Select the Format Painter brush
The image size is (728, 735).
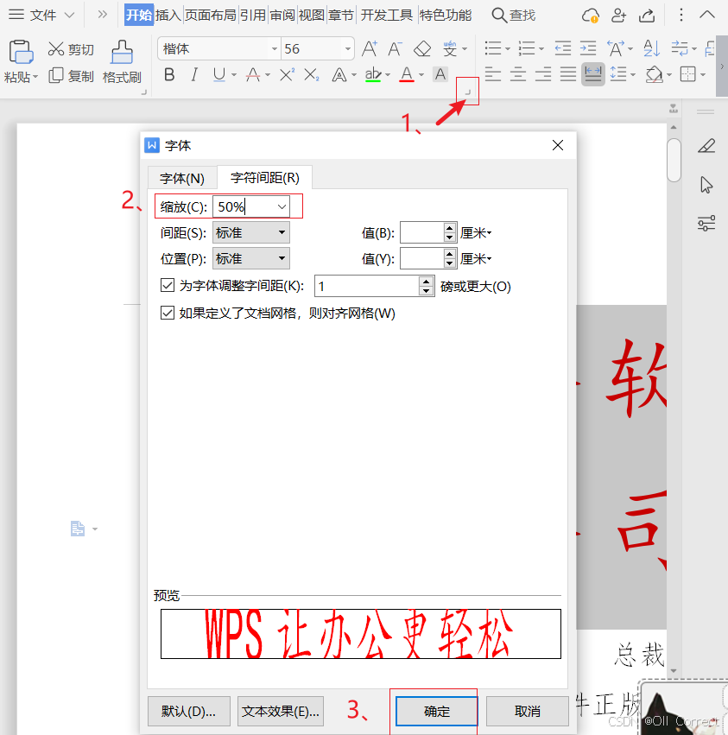(x=122, y=51)
